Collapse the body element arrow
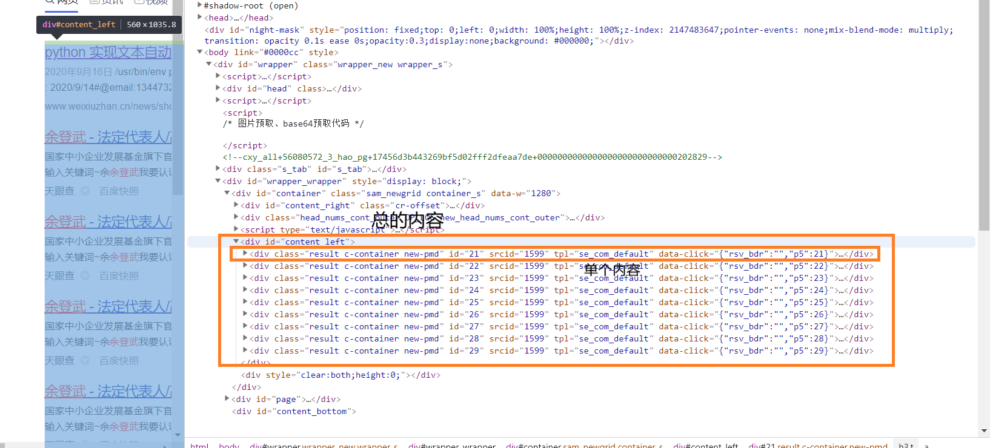 (x=199, y=52)
